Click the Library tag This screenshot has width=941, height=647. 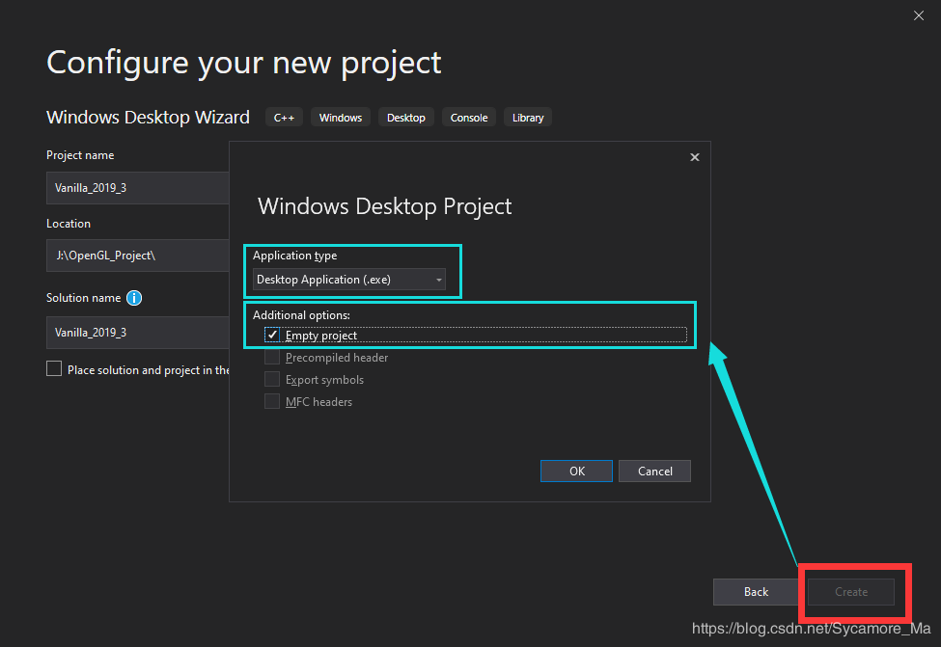[x=528, y=118]
